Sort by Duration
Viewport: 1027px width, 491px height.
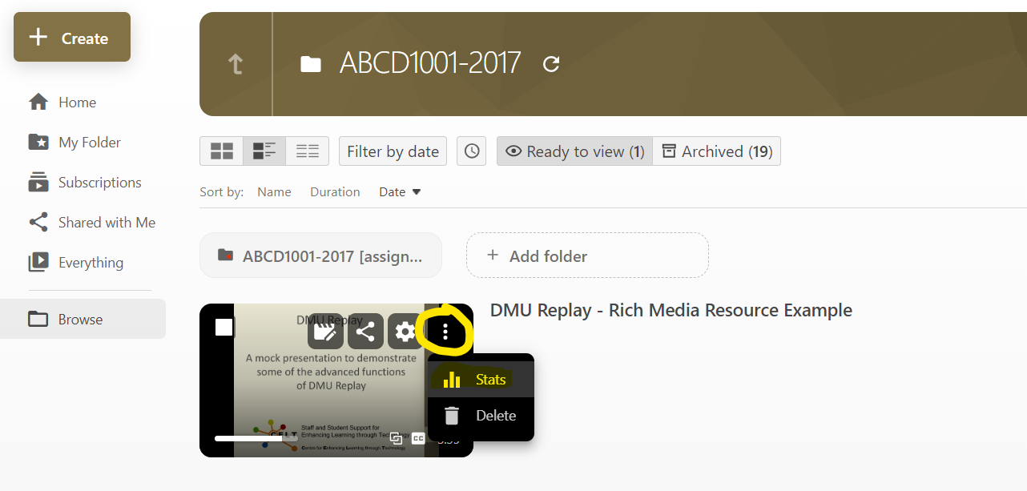(x=335, y=192)
